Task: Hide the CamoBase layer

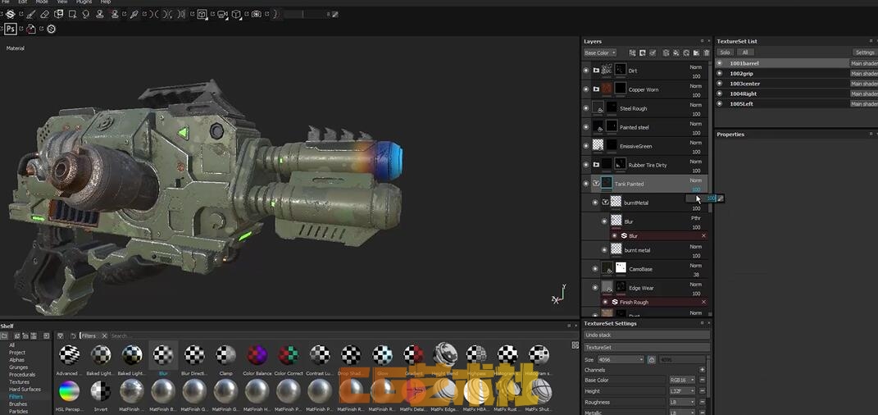Action: click(594, 269)
